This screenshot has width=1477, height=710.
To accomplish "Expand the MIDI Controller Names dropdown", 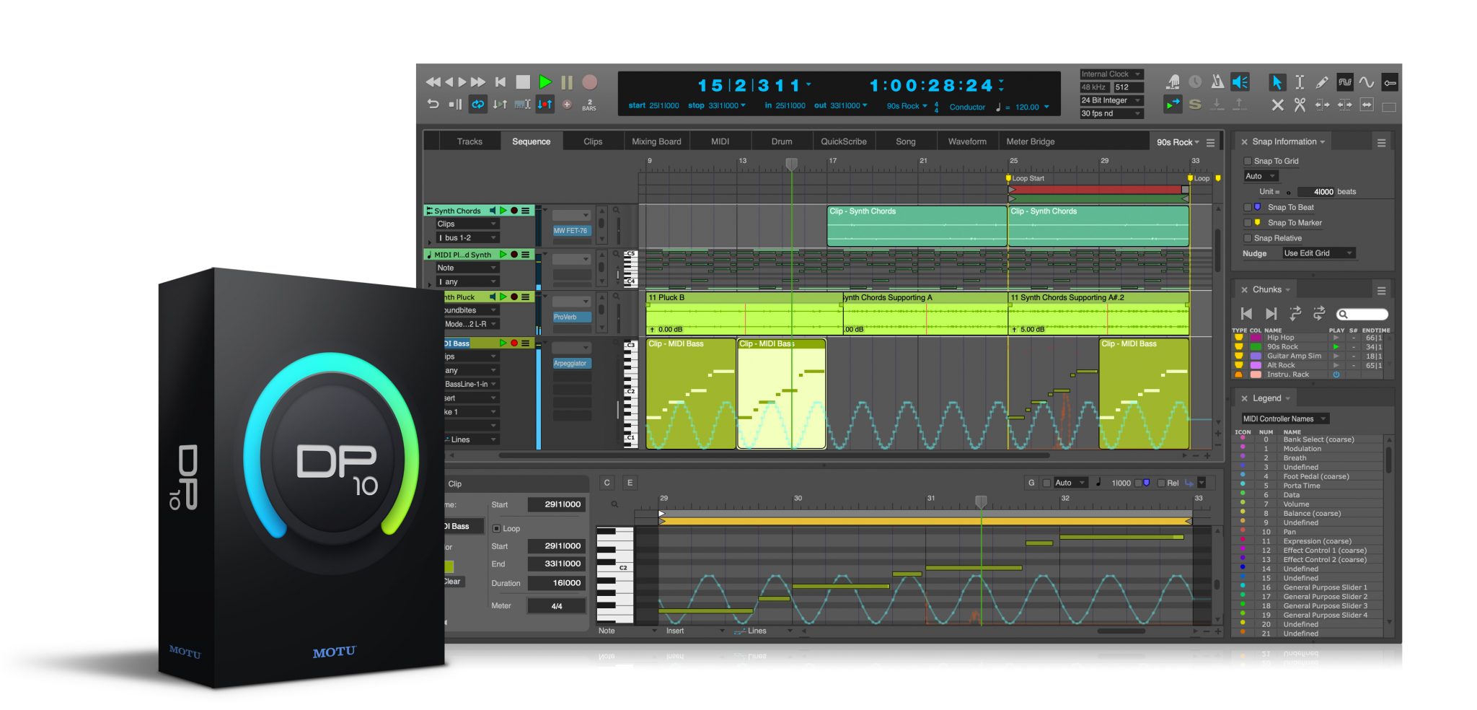I will pyautogui.click(x=1284, y=418).
